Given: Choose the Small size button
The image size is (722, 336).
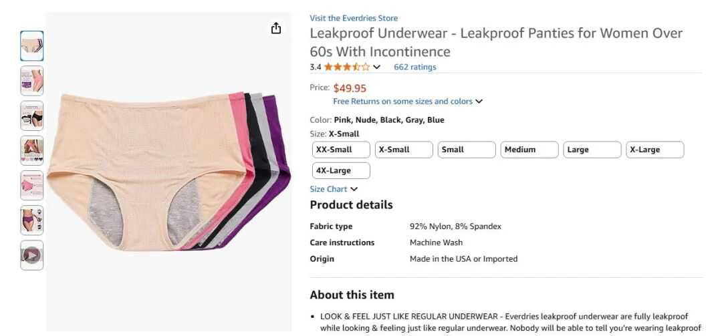Looking at the screenshot, I should 467,150.
